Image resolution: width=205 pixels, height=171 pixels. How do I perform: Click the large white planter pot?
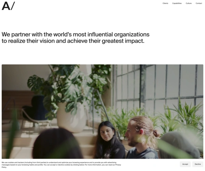point(71,117)
